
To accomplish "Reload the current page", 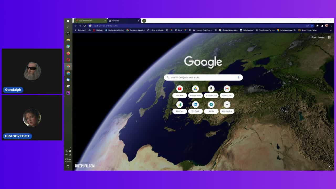I will point(85,26).
